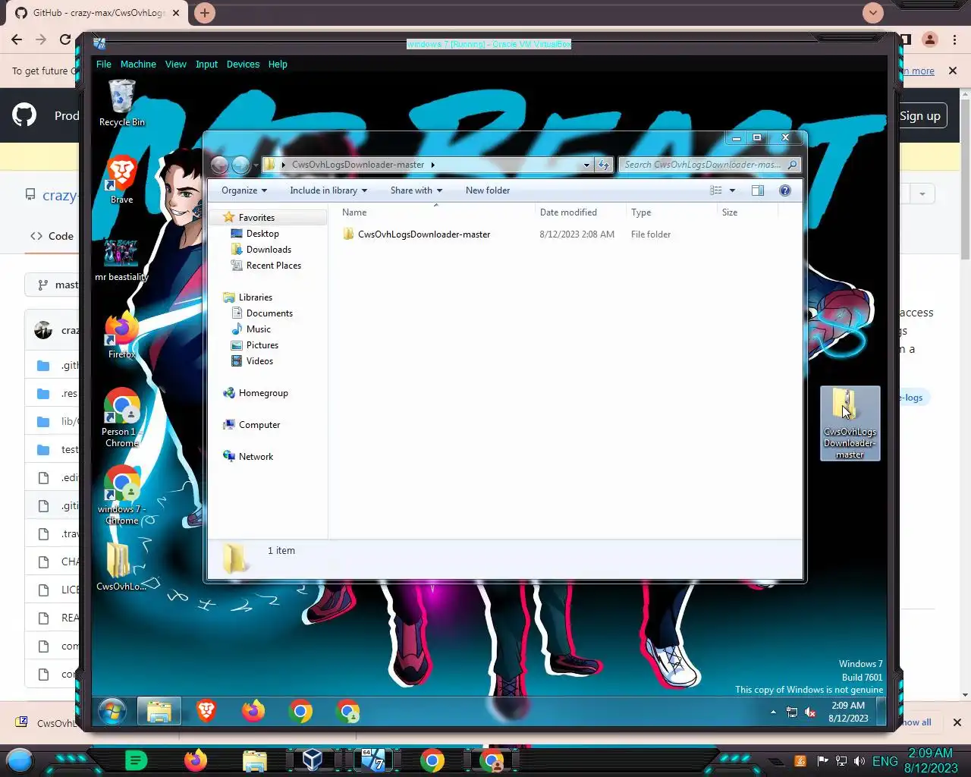Viewport: 971px width, 777px height.
Task: Click the refresh button beside the address bar
Action: (x=604, y=165)
